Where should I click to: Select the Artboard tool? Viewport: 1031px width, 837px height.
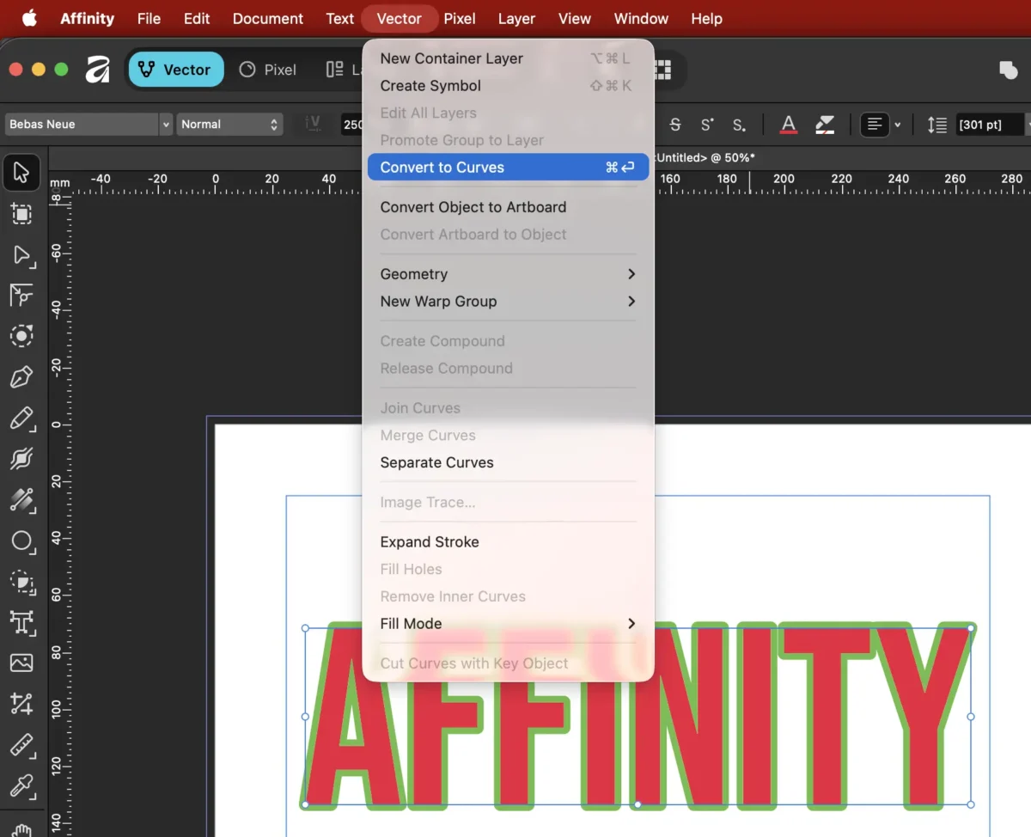tap(21, 214)
